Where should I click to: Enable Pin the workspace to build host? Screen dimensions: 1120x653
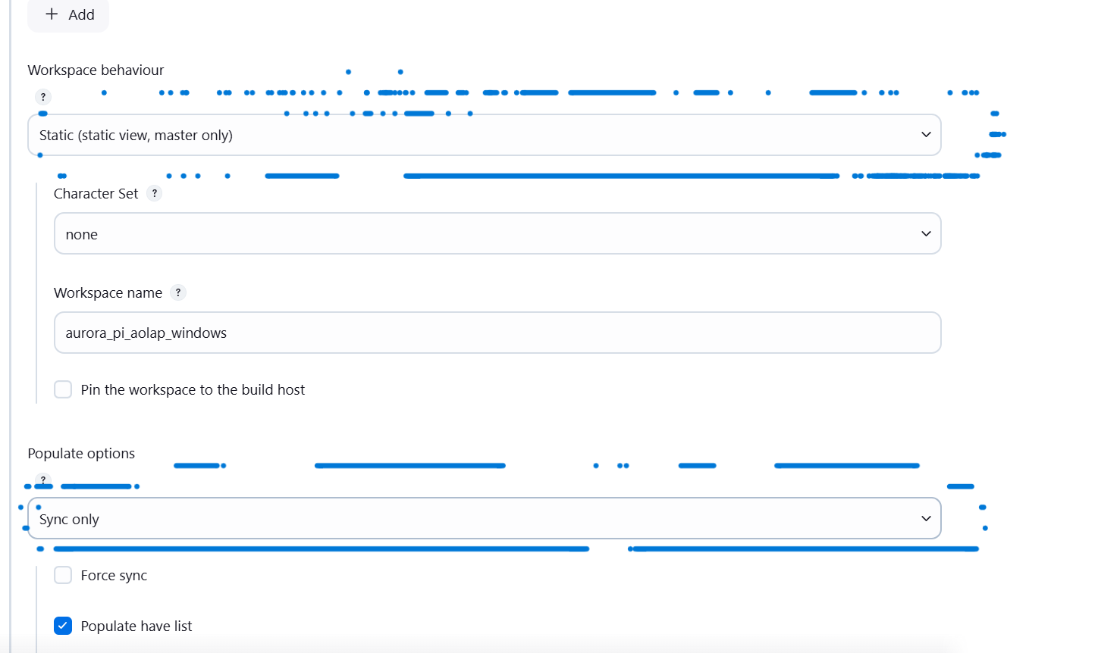(x=63, y=389)
